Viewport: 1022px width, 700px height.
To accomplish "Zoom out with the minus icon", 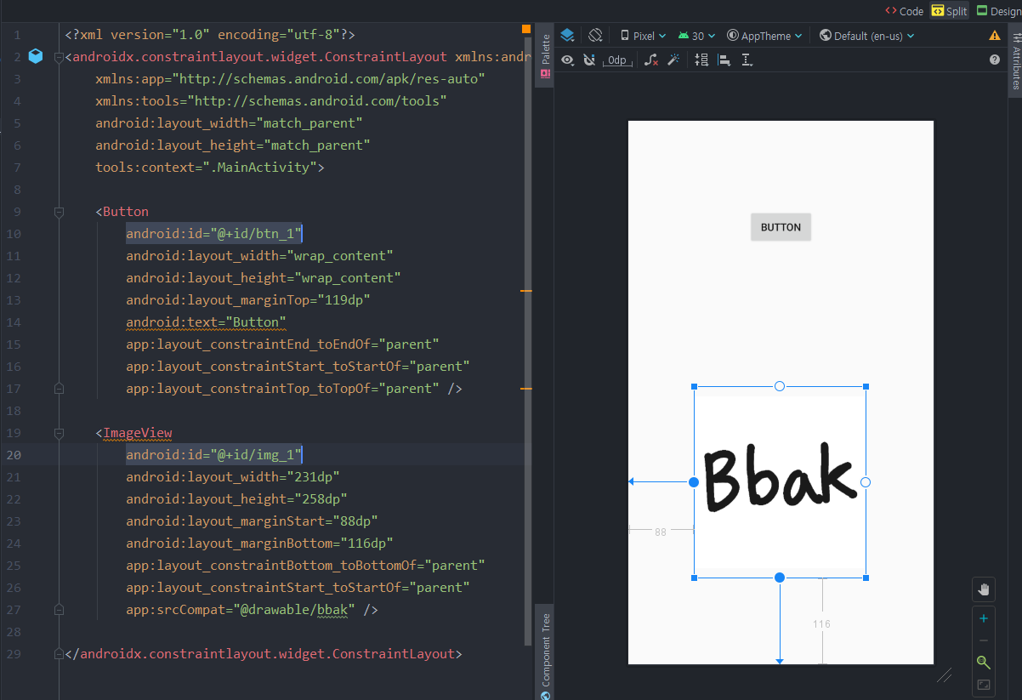I will coord(984,640).
